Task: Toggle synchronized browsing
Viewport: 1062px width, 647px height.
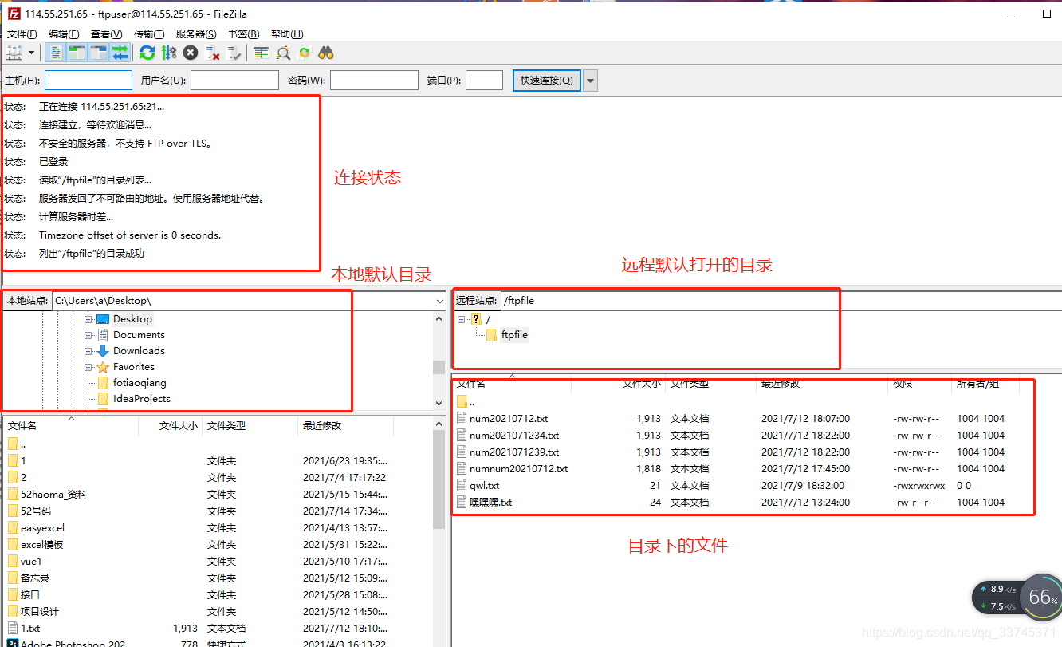Action: pyautogui.click(x=304, y=53)
